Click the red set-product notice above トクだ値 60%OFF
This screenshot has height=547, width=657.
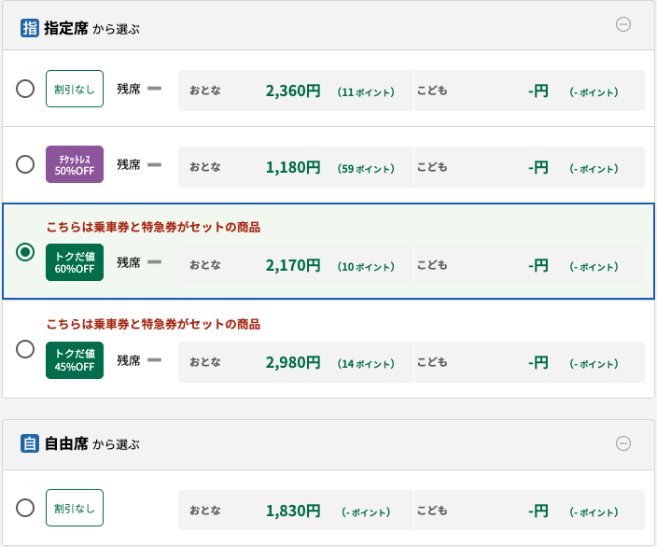click(153, 227)
